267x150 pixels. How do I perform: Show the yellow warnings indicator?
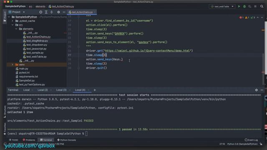pos(247,17)
